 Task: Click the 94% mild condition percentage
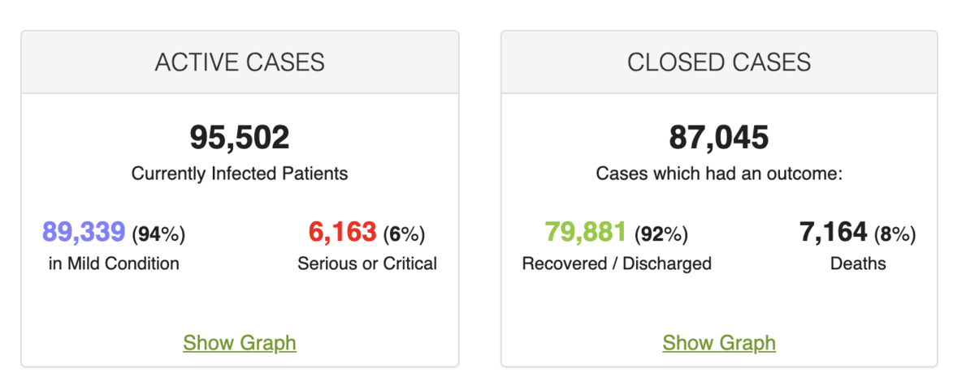(x=158, y=234)
